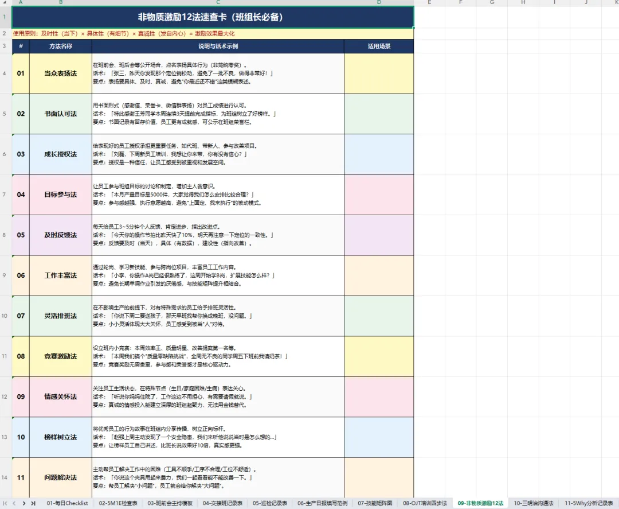Image resolution: width=619 pixels, height=509 pixels.
Task: Select row 10 header
Action: pos(6,316)
